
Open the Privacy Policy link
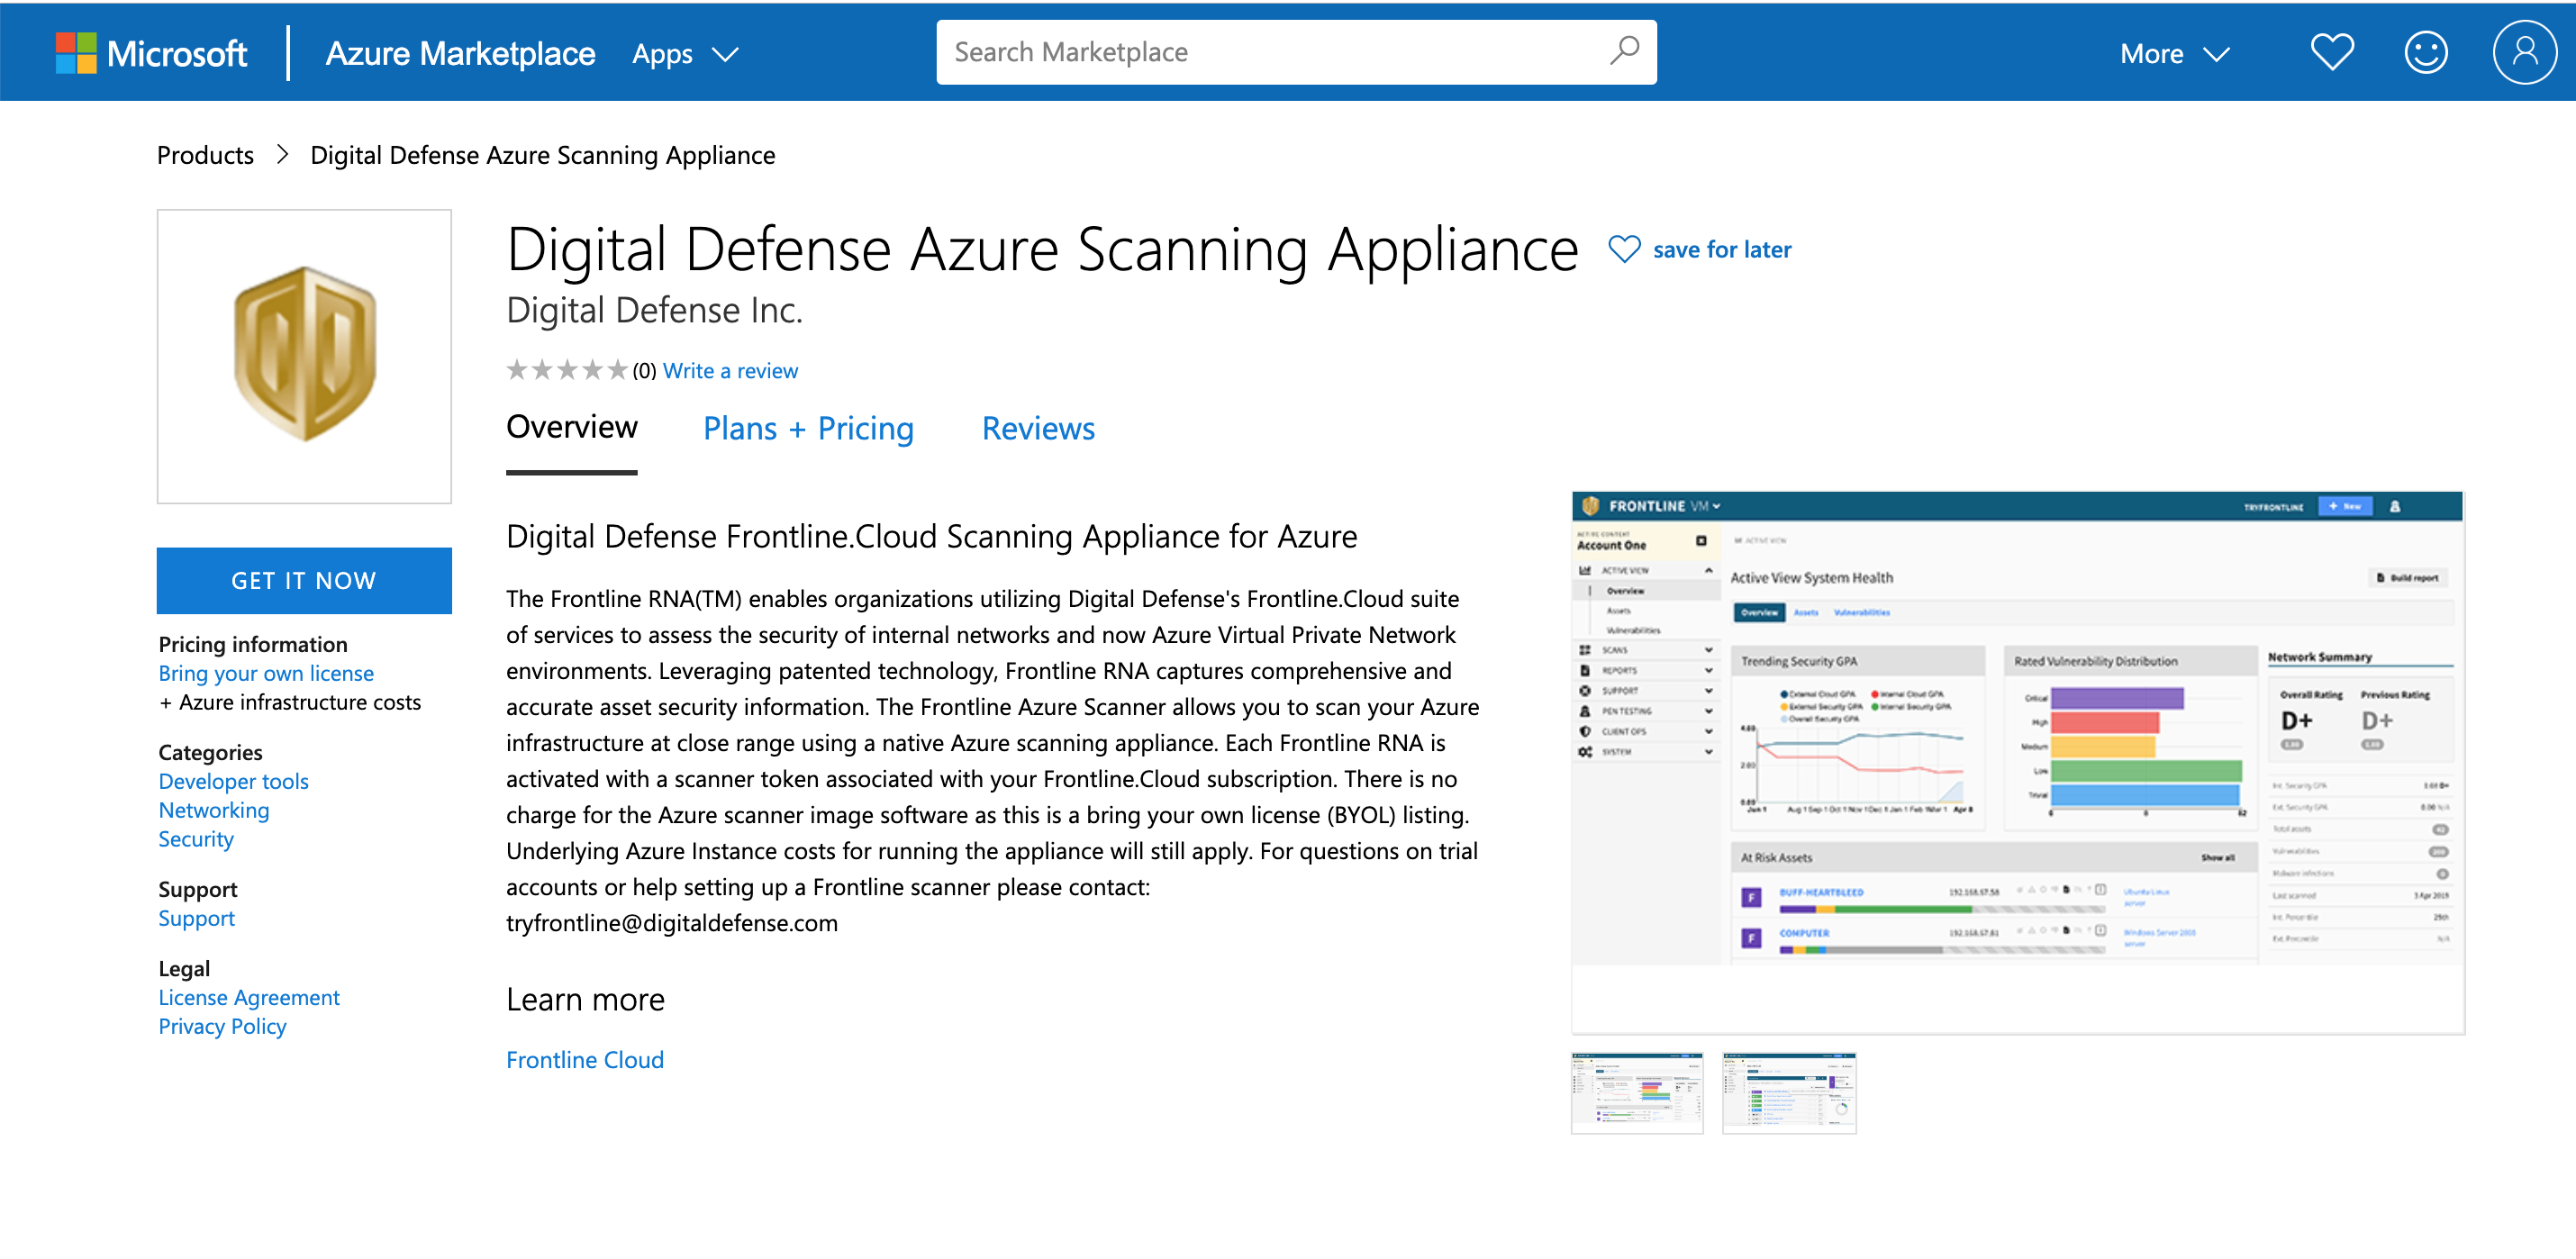click(x=222, y=1026)
